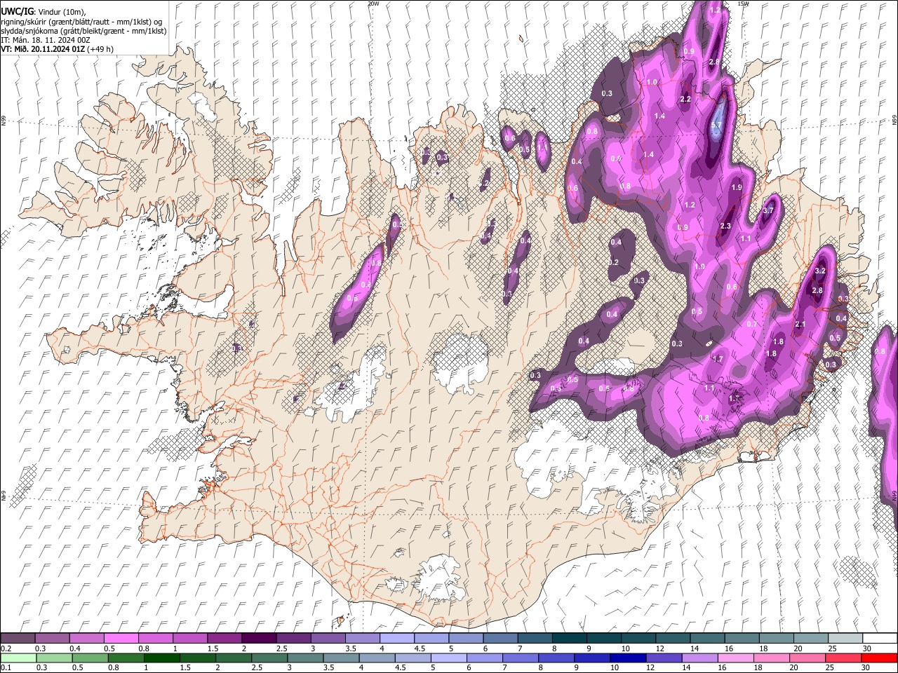Select the dark teal 8 swatch, upper legend
Screen dimensions: 898x673
coord(569,639)
